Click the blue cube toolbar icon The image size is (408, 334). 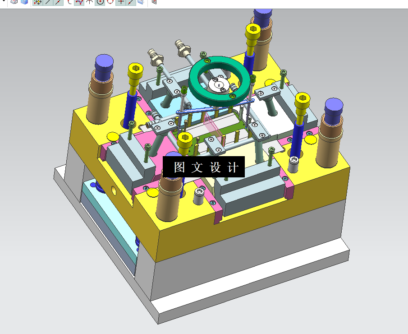coord(24,2)
